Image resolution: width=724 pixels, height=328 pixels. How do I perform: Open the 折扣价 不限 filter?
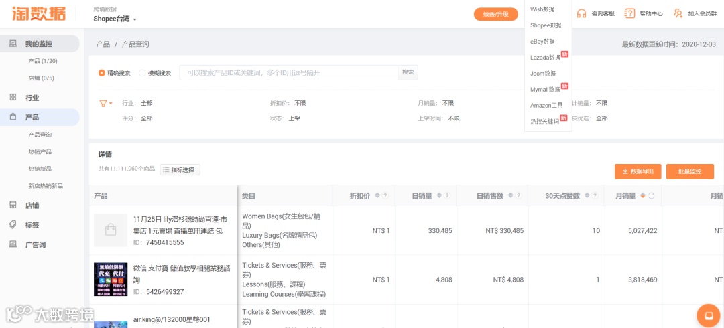(x=288, y=103)
